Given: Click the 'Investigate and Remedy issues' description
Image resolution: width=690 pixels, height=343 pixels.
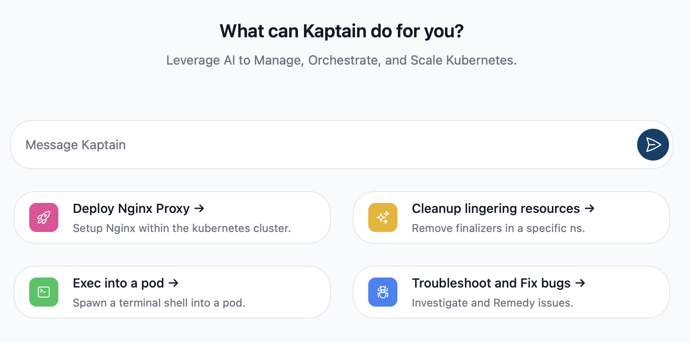Looking at the screenshot, I should tap(492, 303).
